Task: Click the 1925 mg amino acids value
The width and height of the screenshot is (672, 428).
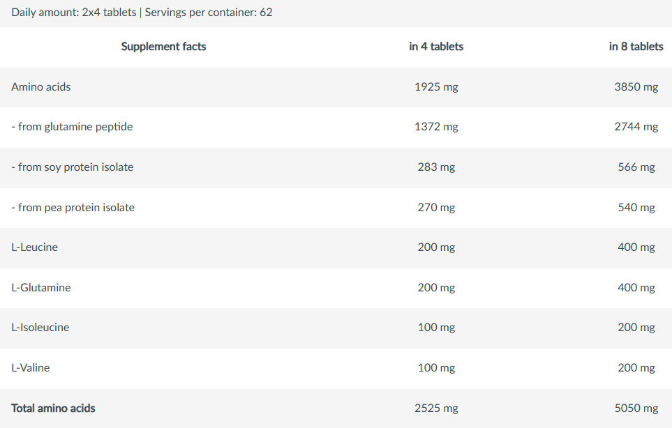Action: 436,87
